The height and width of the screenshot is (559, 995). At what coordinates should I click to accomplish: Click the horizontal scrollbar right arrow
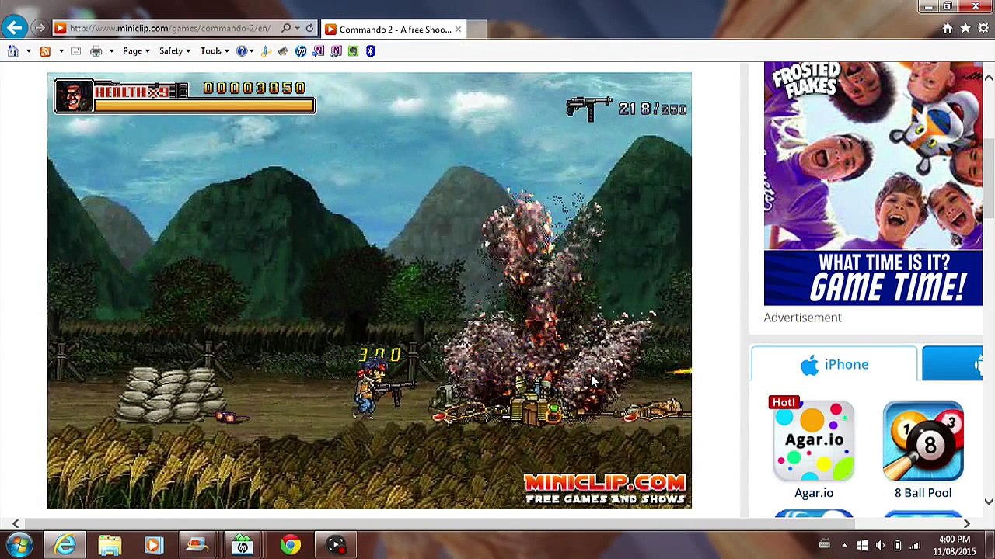966,524
